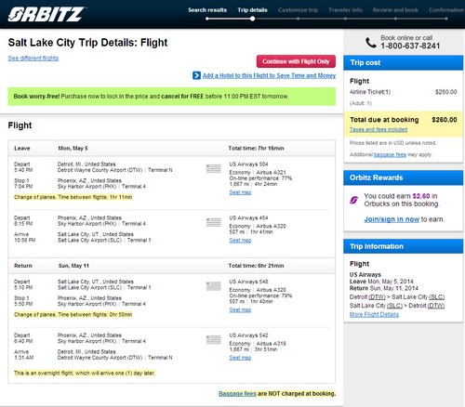Expand More Flight Details link
This screenshot has height=407, width=465.
[x=374, y=314]
